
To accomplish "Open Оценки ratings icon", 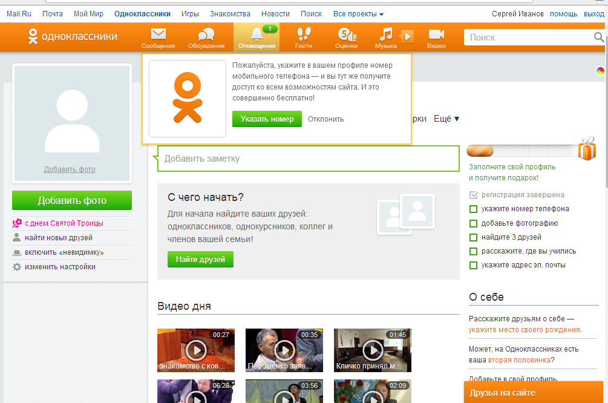I will pos(347,34).
